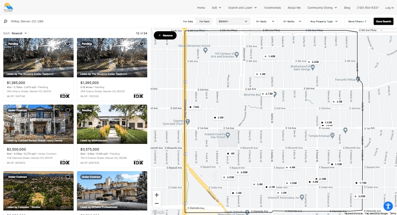Image resolution: width=397 pixels, height=215 pixels.
Task: Favorite the $2,500,000 Glencoe Street listing
Action: point(67,110)
